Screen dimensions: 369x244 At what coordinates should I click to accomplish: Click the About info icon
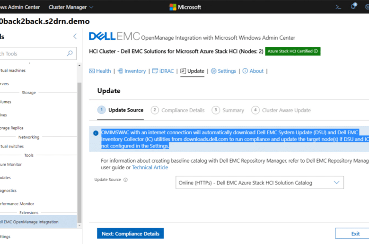click(245, 71)
